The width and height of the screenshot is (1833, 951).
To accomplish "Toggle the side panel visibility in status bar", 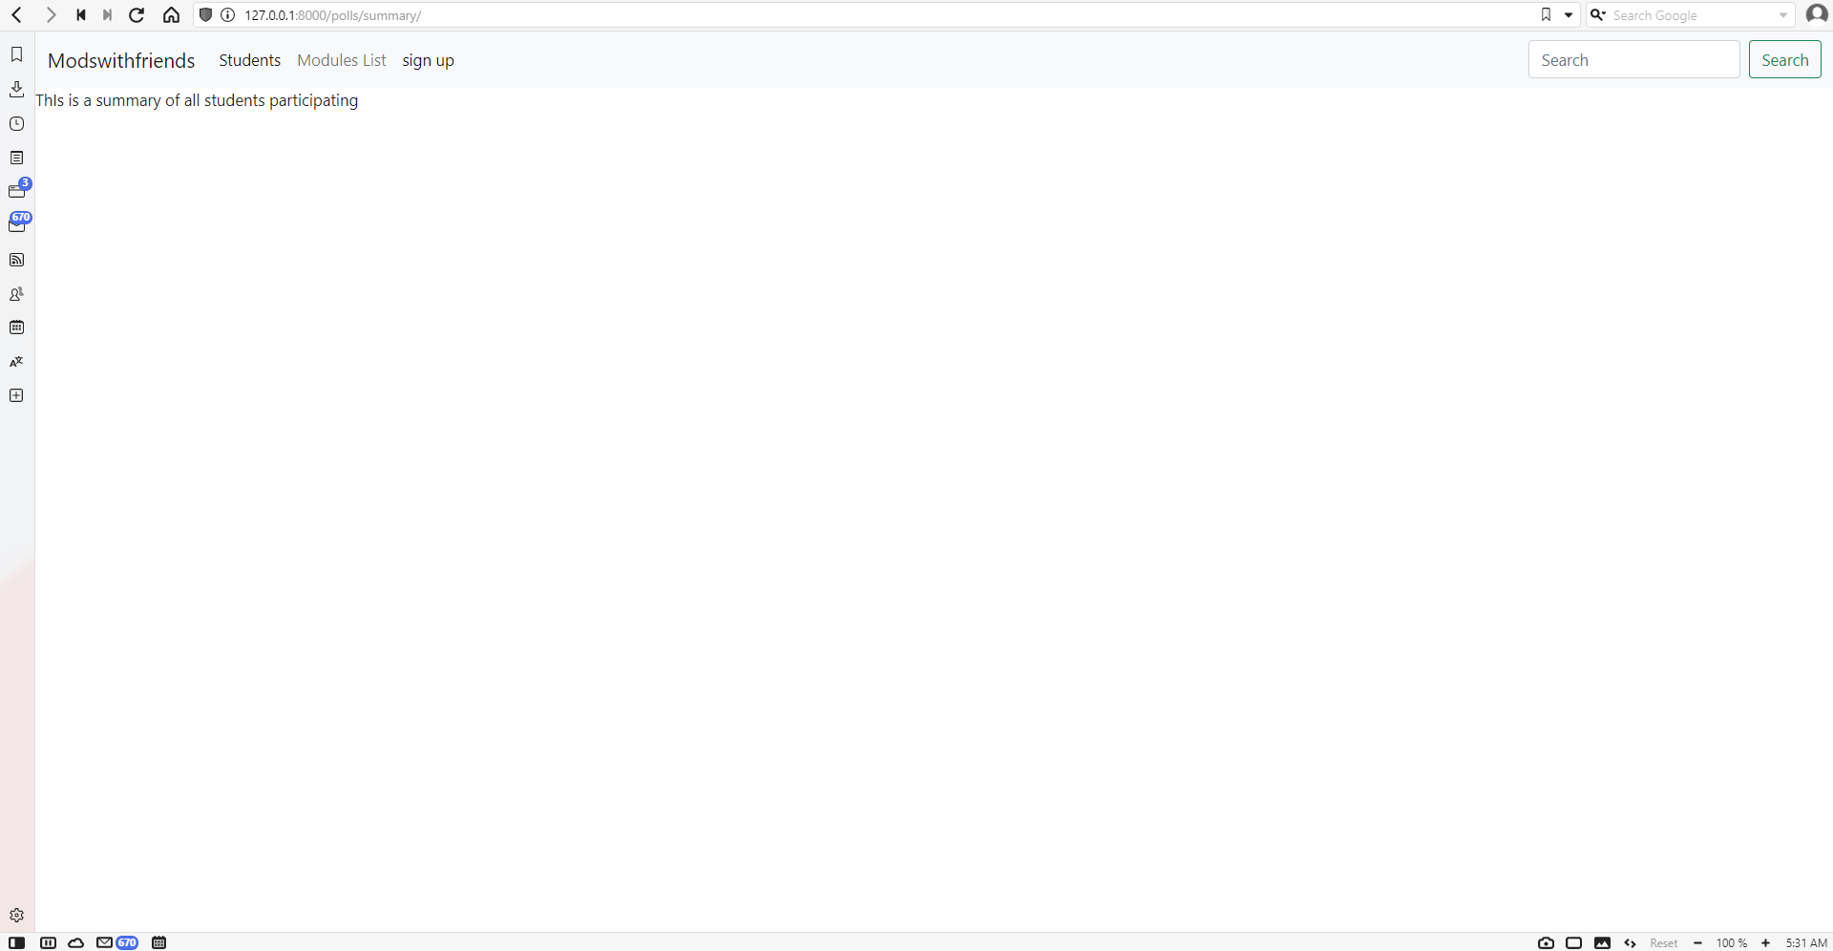I will (17, 942).
